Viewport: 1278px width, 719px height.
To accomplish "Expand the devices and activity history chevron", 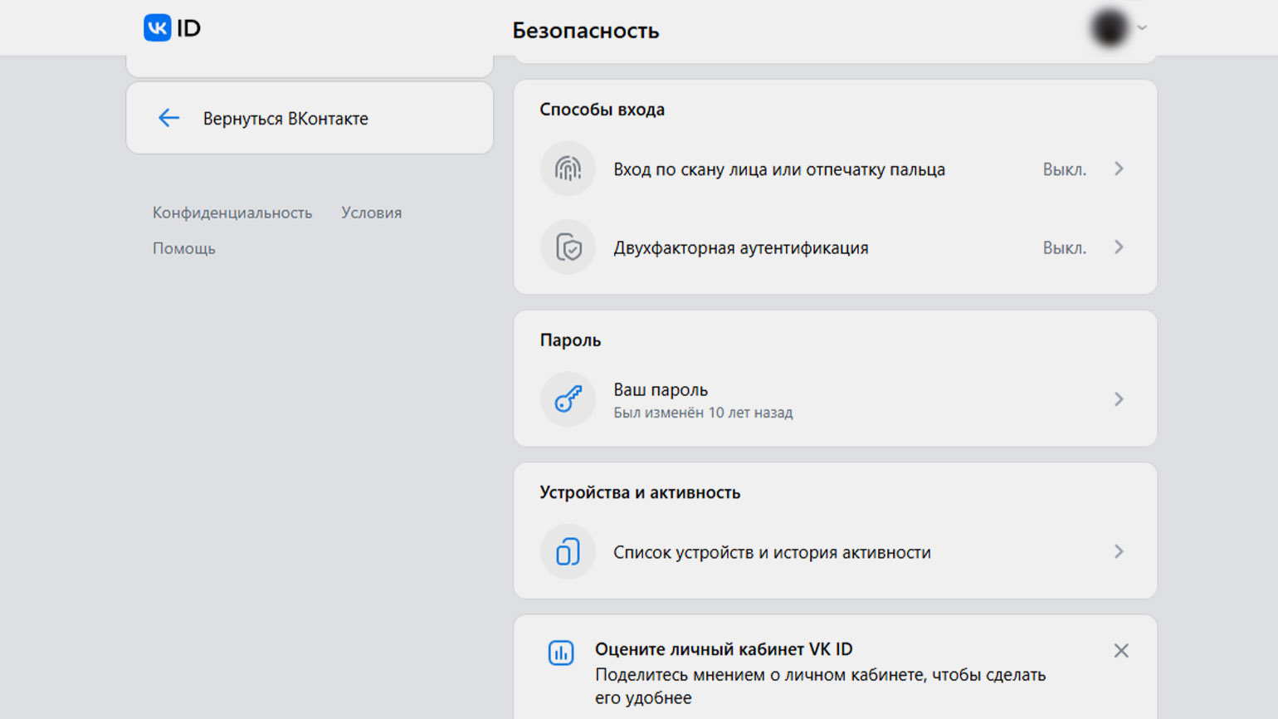I will coord(1119,552).
